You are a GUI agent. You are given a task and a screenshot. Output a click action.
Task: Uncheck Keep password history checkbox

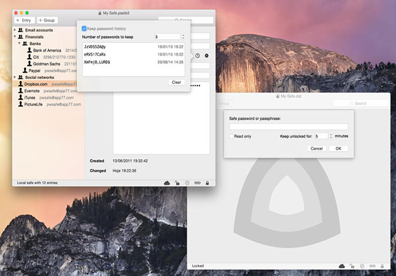(84, 29)
